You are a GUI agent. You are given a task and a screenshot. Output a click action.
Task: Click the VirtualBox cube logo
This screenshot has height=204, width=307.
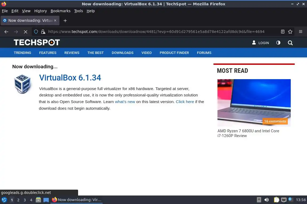click(22, 84)
